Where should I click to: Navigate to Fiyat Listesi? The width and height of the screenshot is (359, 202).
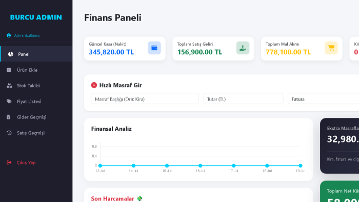pos(36,102)
